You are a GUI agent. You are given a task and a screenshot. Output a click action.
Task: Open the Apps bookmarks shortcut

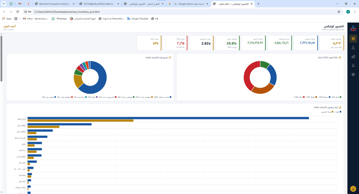(7, 19)
